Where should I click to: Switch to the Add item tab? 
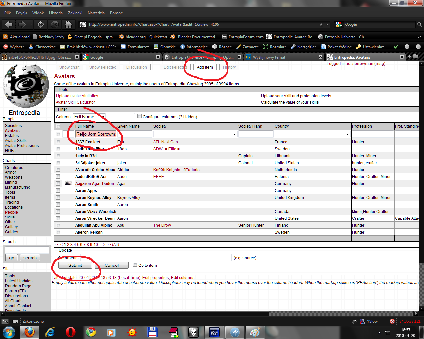[205, 67]
